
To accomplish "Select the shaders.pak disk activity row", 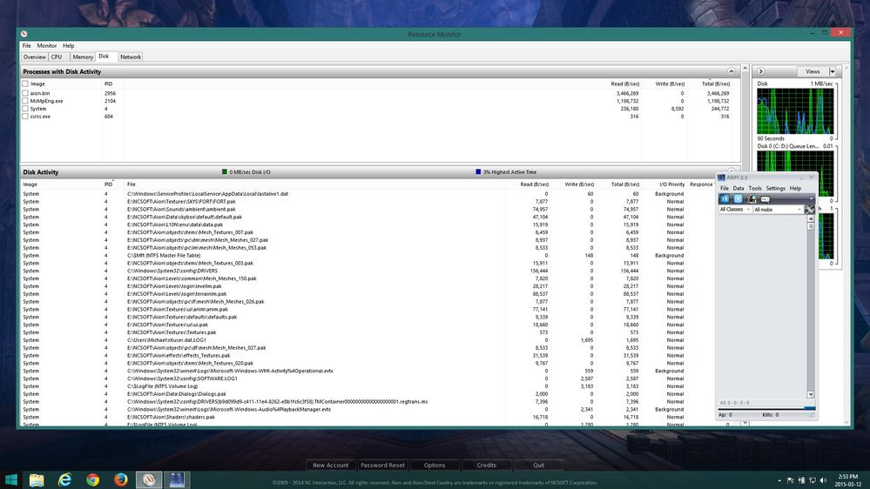I will (367, 417).
